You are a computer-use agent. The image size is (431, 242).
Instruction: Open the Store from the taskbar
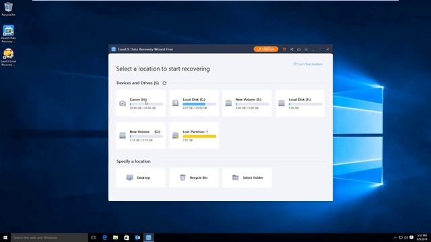127,237
